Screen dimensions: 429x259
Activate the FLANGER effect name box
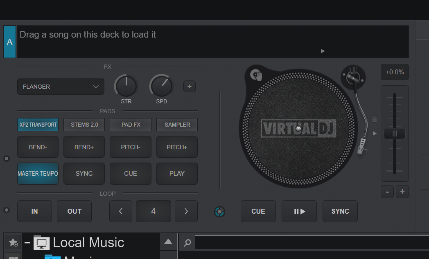click(53, 87)
